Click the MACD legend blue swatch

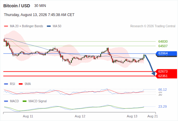click(6, 101)
